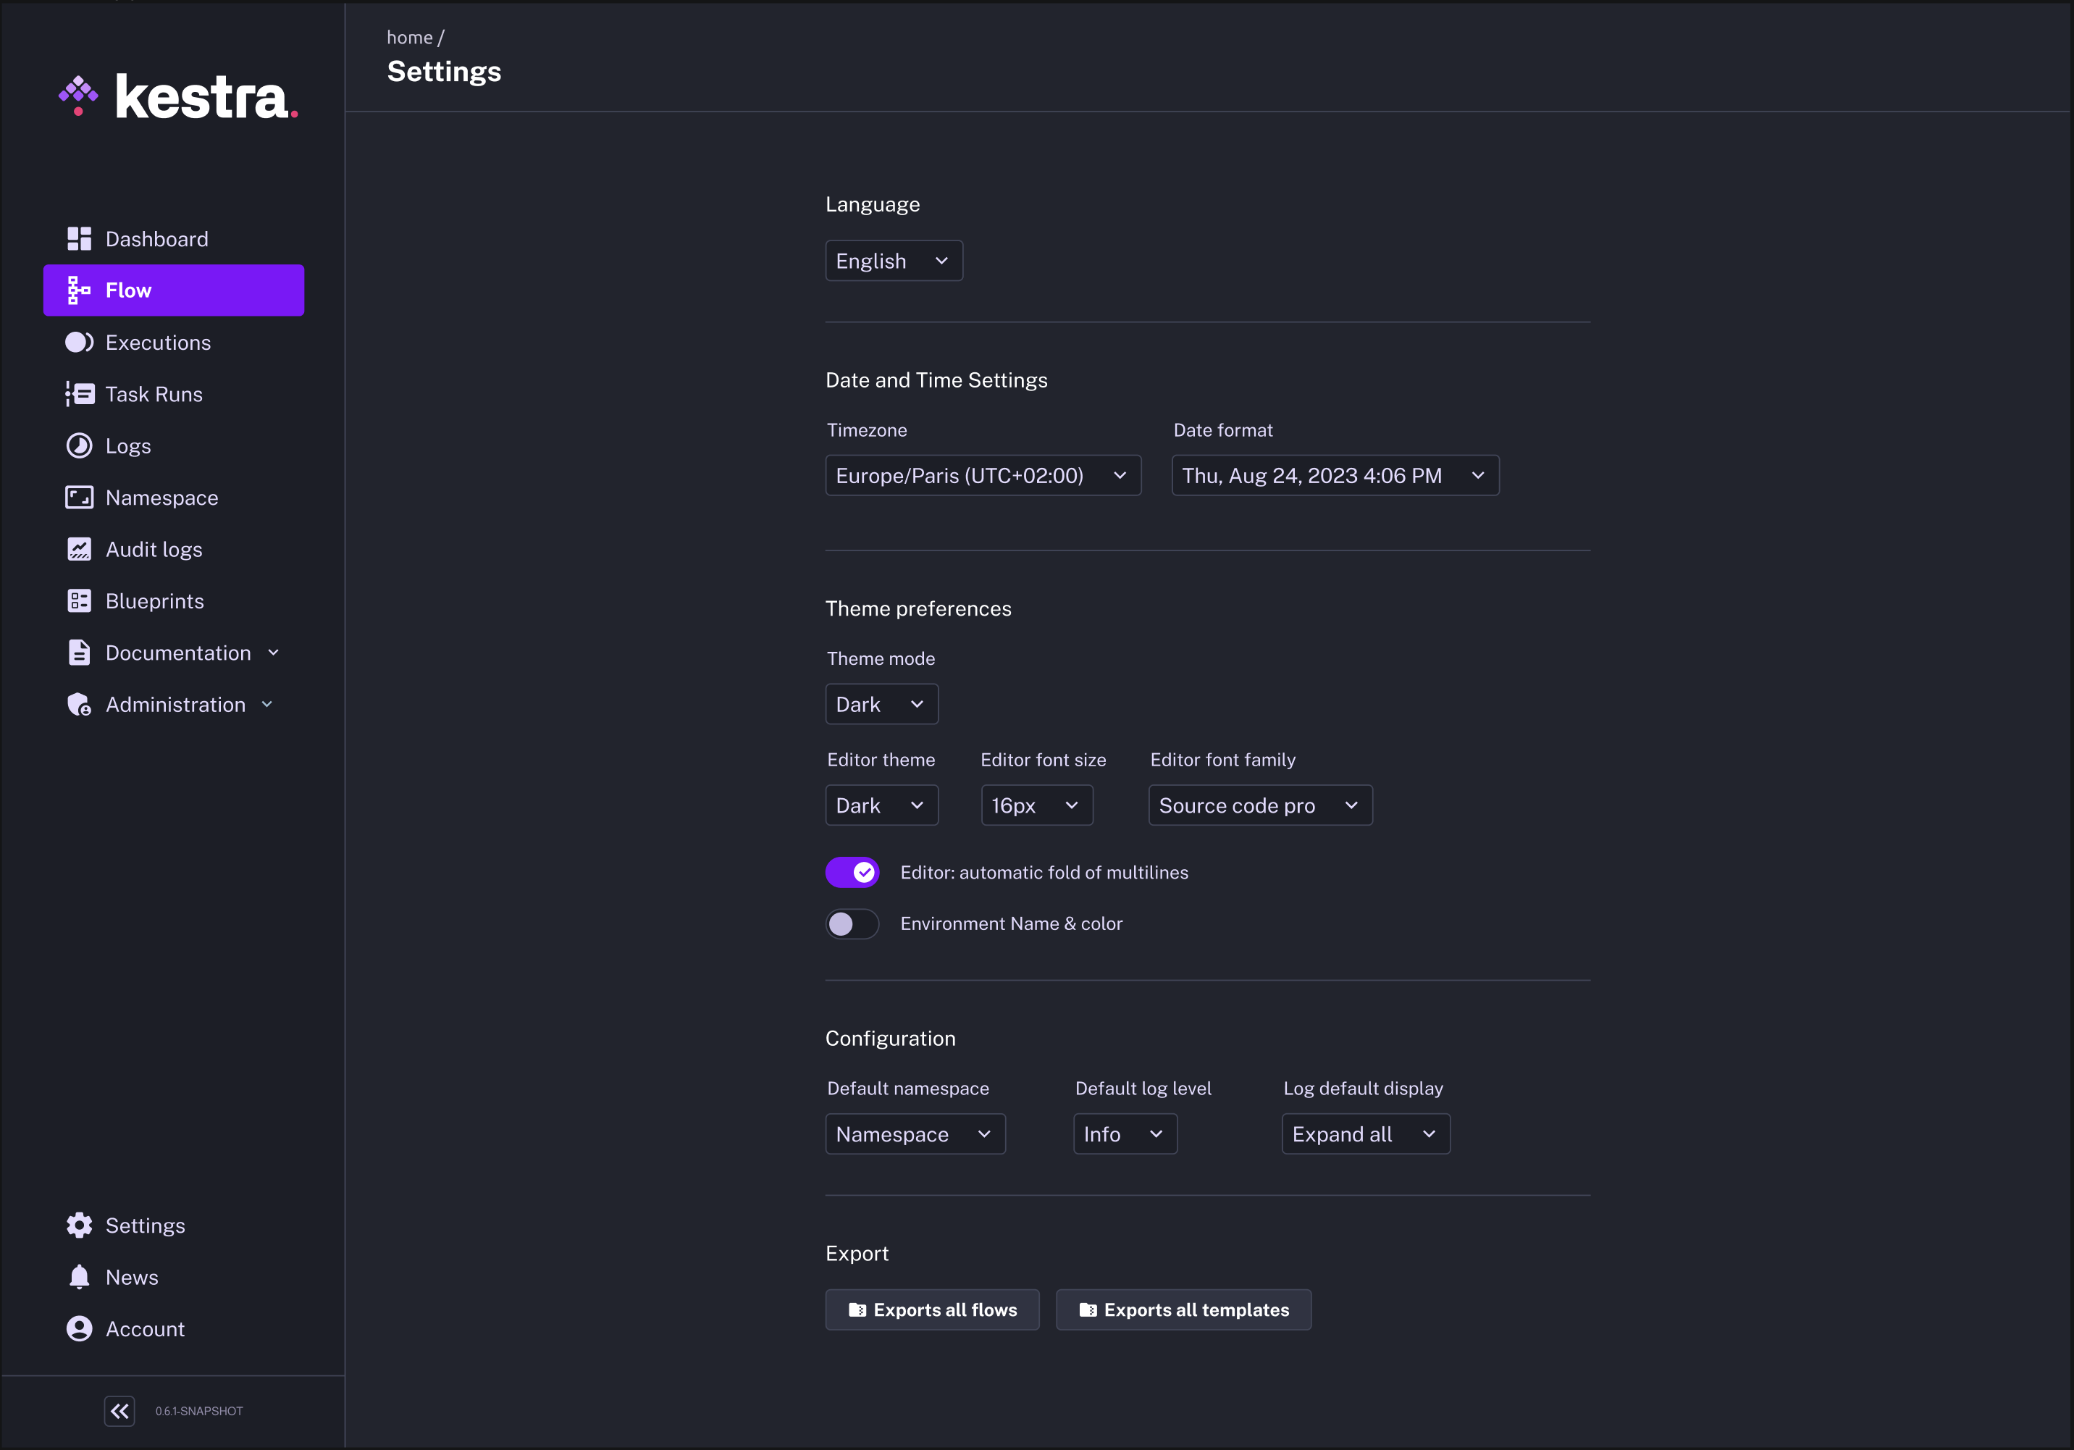Change the Language dropdown from English
The height and width of the screenshot is (1450, 2074).
[x=894, y=260]
